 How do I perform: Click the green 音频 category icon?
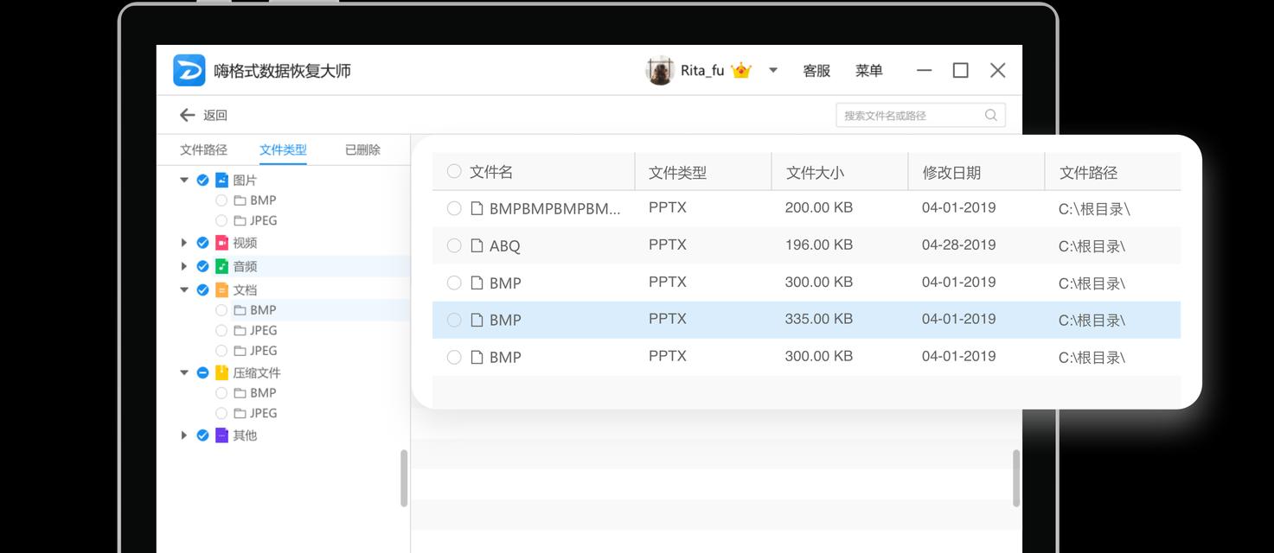click(221, 266)
